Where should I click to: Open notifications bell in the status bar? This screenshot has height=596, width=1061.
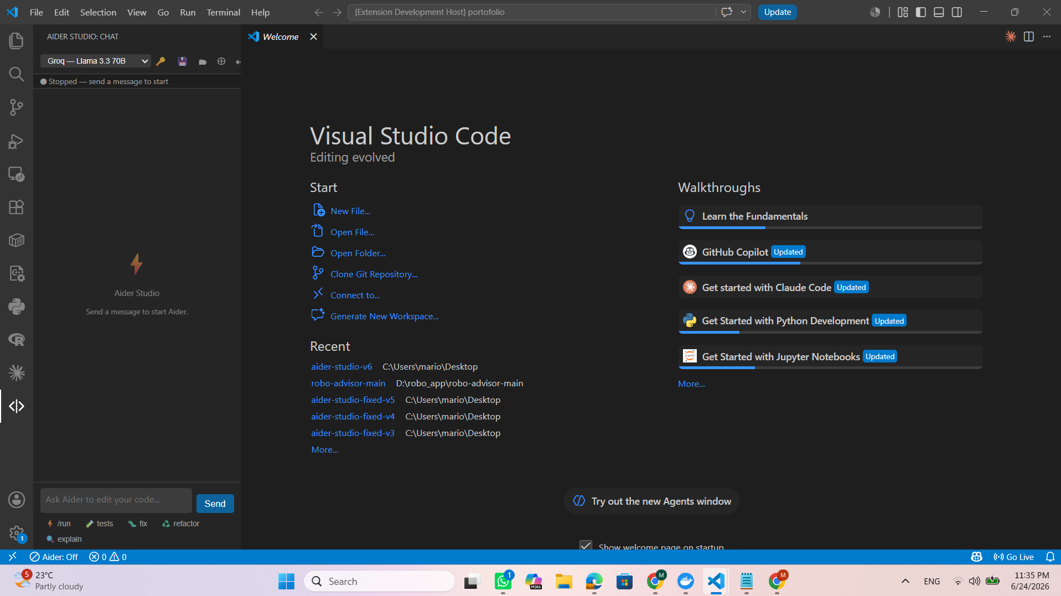pyautogui.click(x=1050, y=557)
